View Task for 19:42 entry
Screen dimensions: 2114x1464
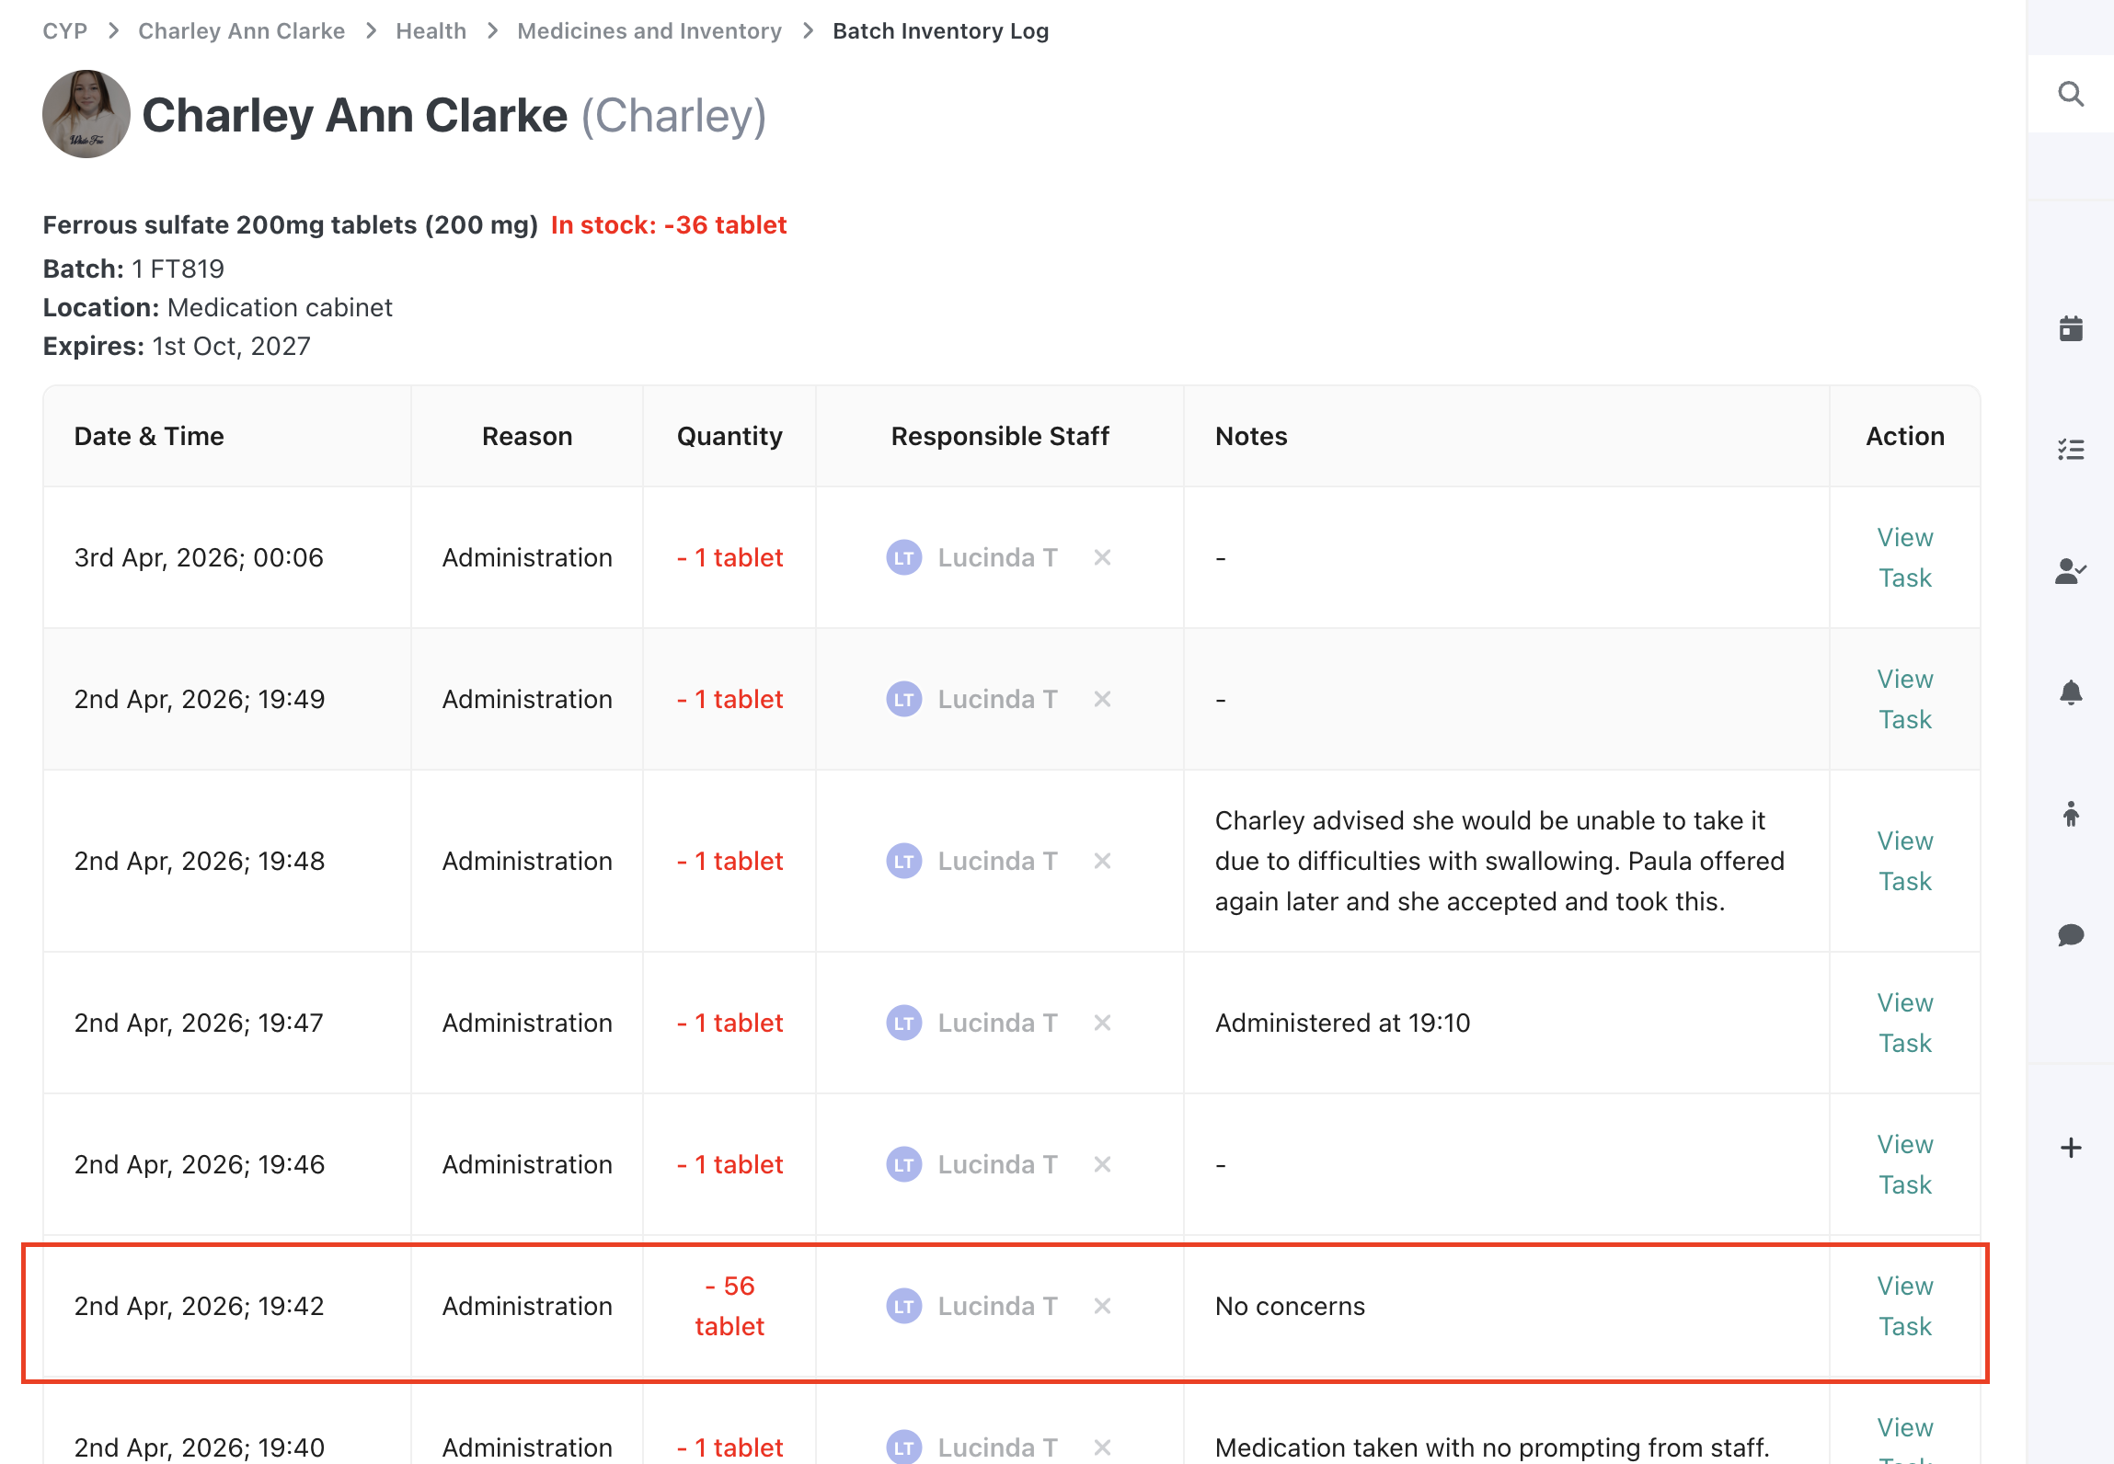pos(1904,1306)
